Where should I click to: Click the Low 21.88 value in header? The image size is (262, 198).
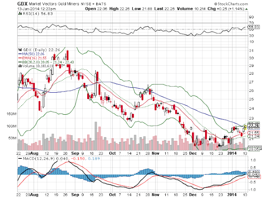142,9
